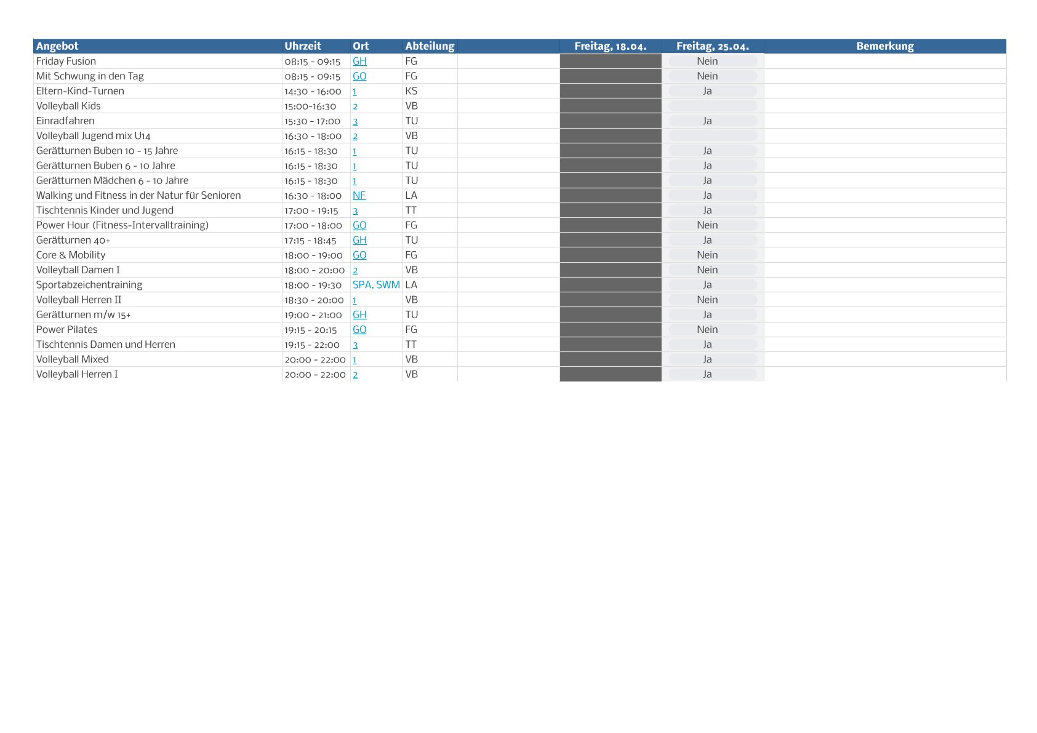The width and height of the screenshot is (1037, 733).
Task: Select the Freitag, 25.04. column header
Action: pyautogui.click(x=713, y=46)
